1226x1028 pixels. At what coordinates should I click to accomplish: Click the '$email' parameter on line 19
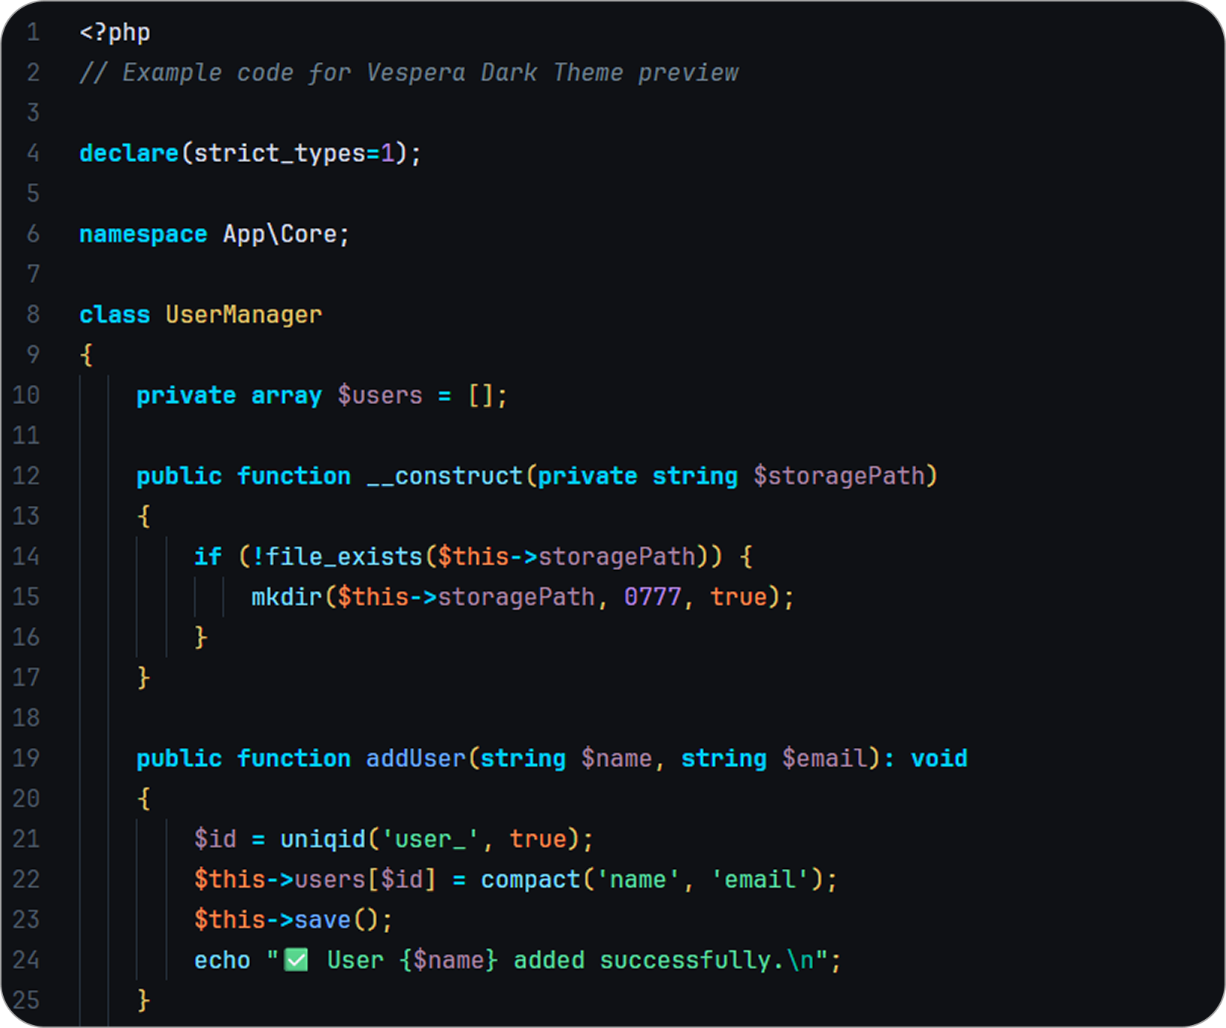point(825,758)
